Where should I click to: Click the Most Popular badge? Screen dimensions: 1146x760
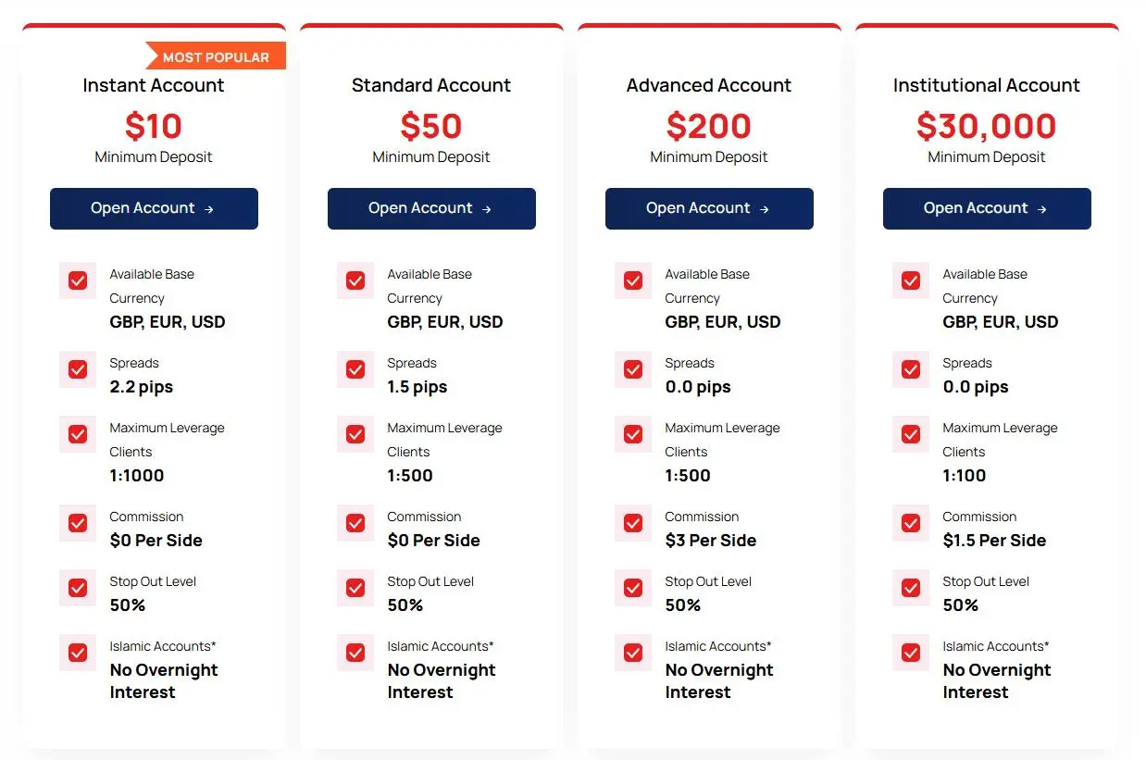(x=216, y=56)
